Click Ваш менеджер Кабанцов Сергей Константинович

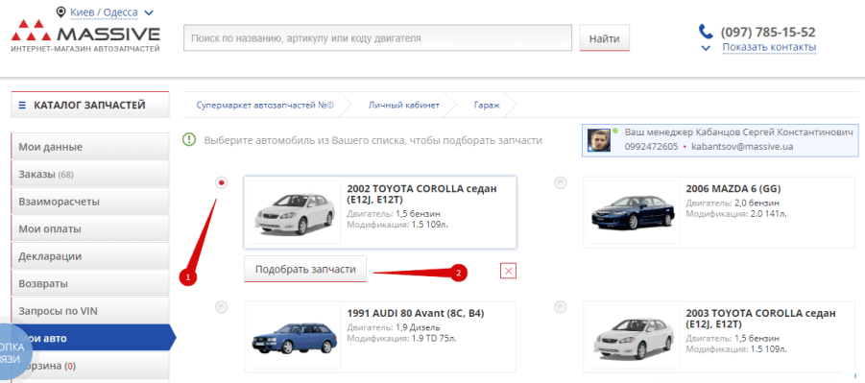coord(739,132)
